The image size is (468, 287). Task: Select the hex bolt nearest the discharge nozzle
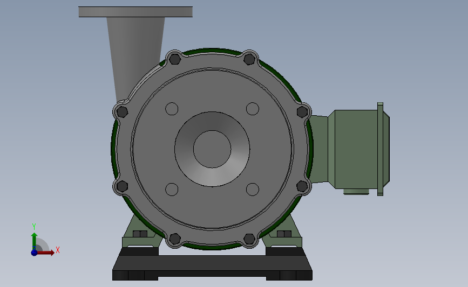[122, 112]
